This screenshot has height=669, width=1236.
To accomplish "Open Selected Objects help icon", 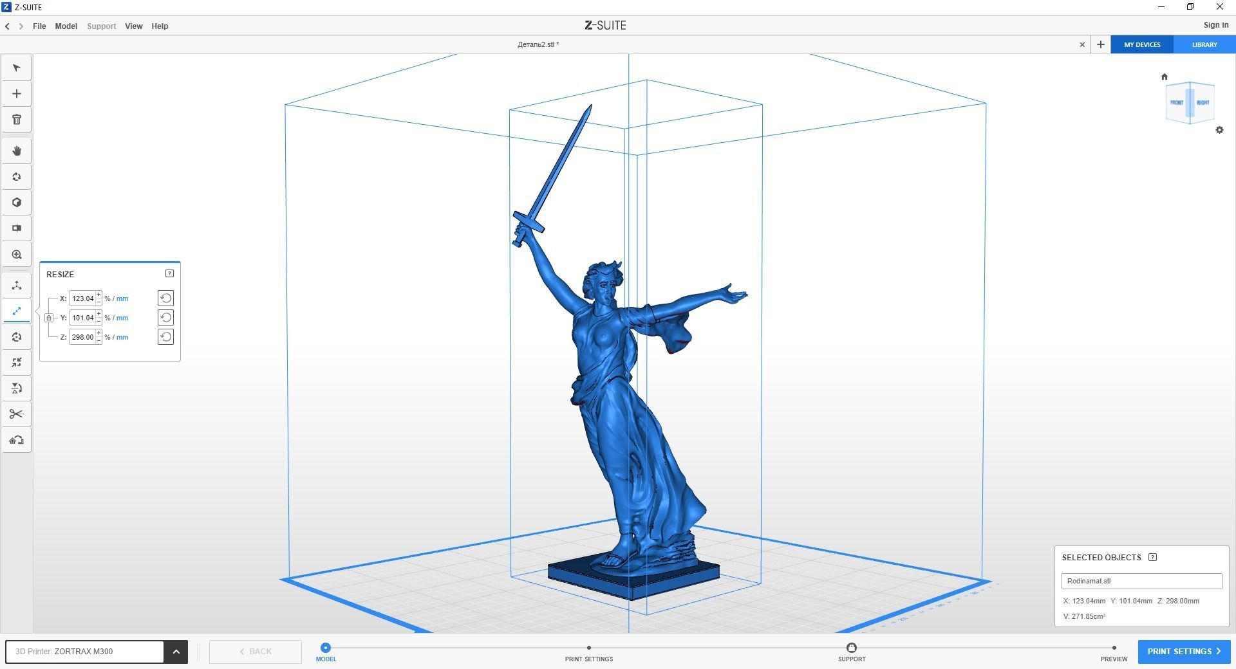I will (1152, 557).
